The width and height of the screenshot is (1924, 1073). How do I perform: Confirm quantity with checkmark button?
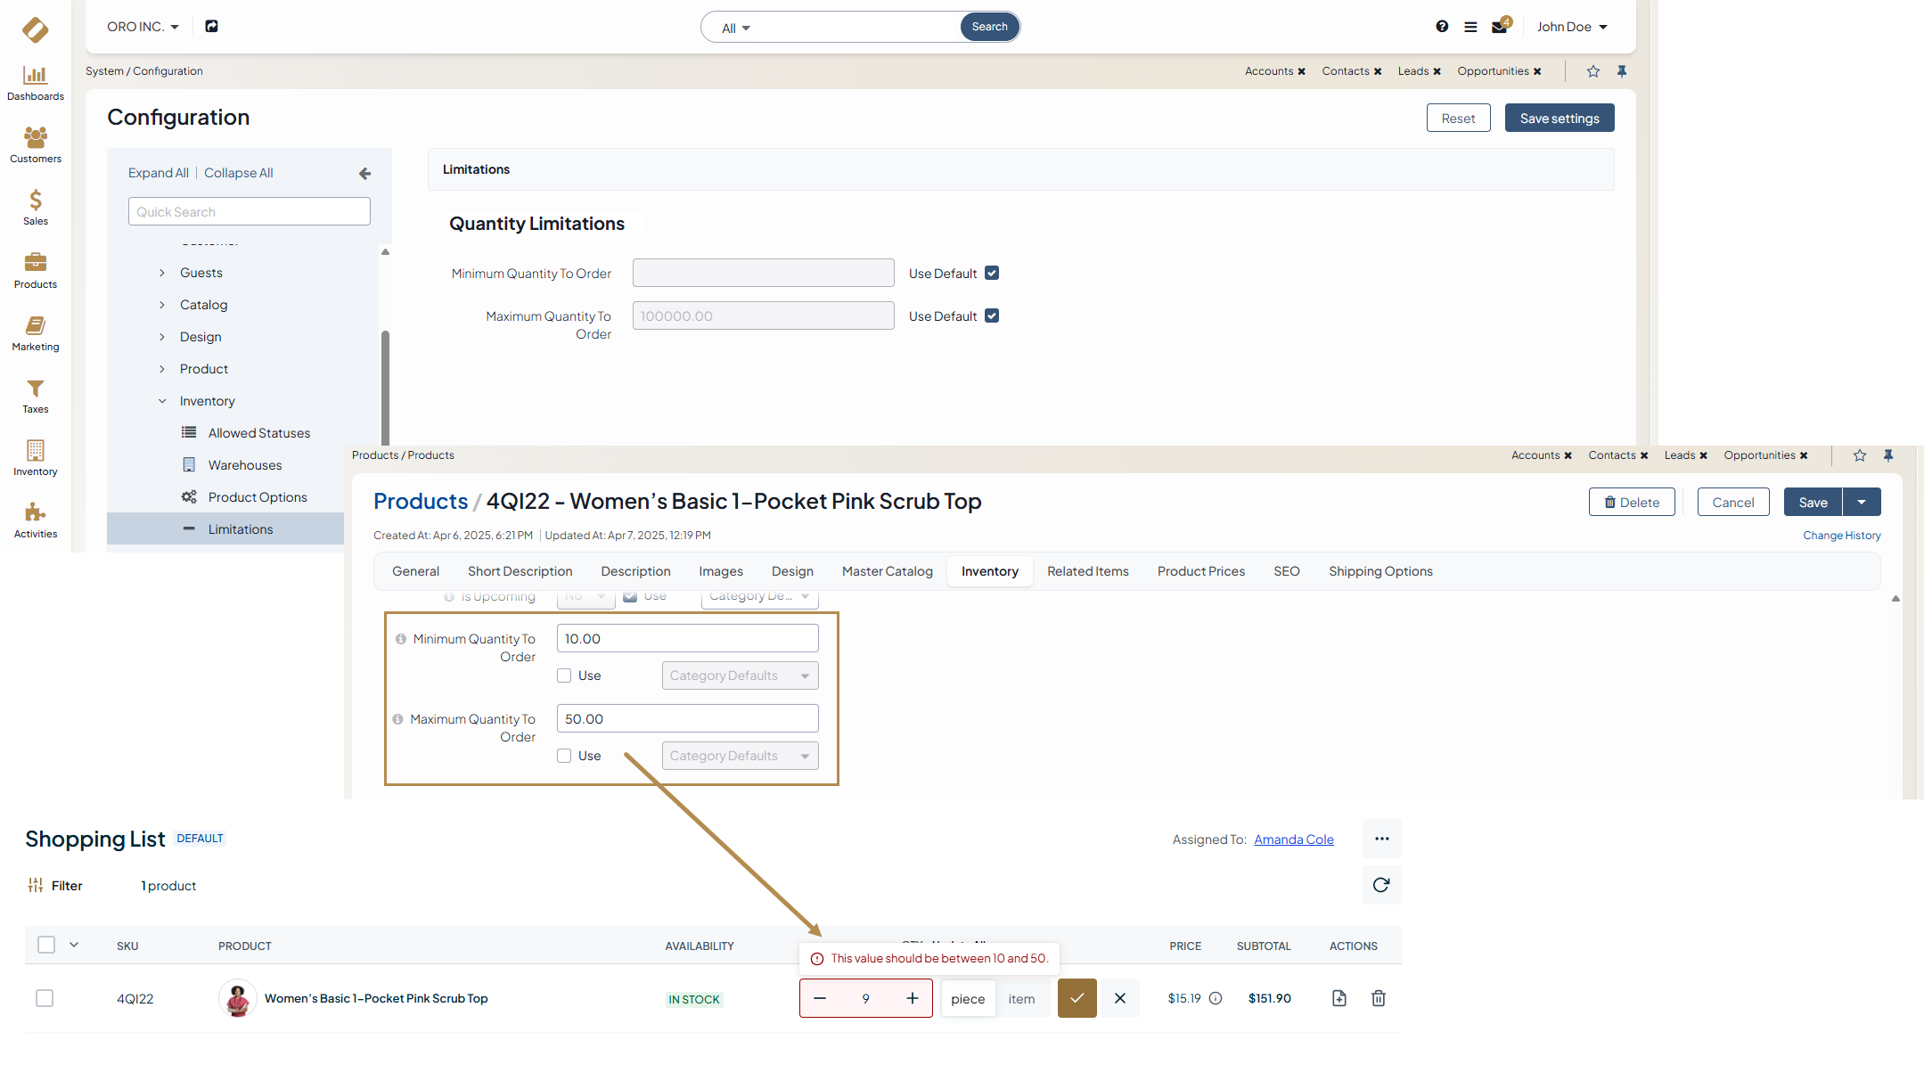[1077, 998]
